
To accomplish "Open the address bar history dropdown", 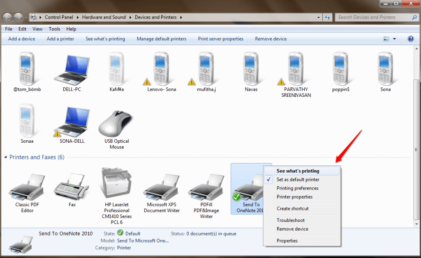I will [319, 17].
